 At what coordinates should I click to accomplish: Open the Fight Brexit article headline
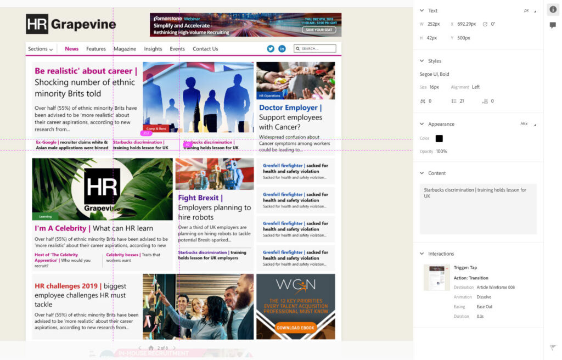point(215,207)
